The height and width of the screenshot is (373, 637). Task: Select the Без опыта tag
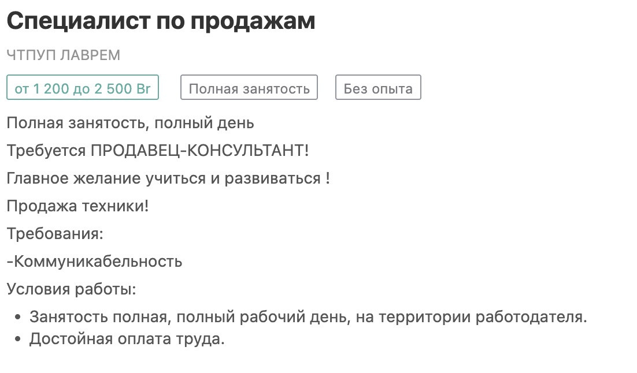click(x=378, y=87)
